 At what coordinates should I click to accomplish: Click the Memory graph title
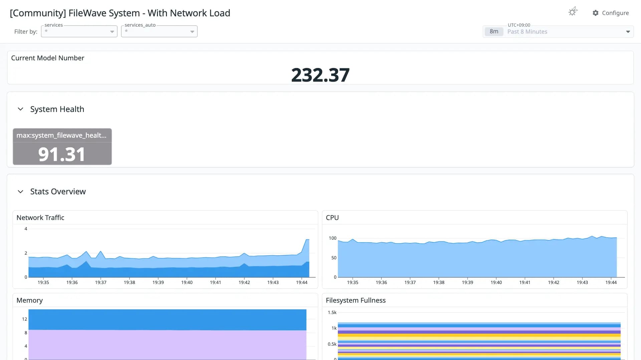pyautogui.click(x=30, y=300)
